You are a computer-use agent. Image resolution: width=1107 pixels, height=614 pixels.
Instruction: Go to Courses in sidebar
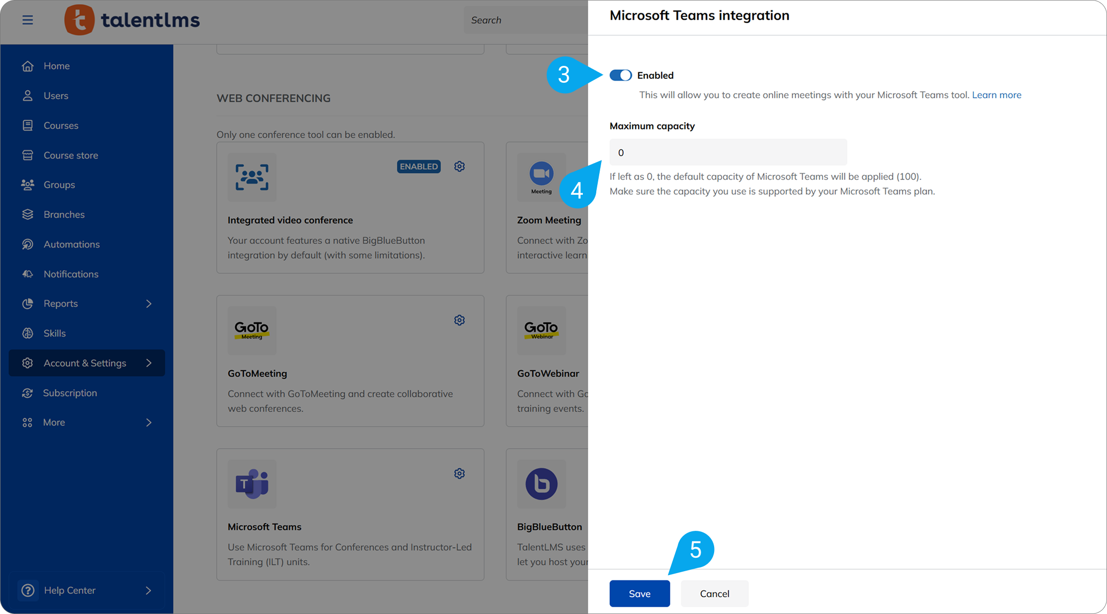(x=61, y=125)
